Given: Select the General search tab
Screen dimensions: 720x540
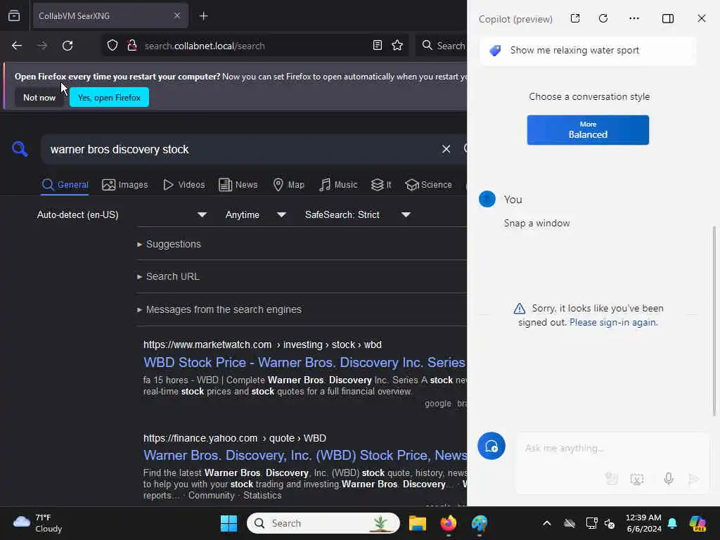Looking at the screenshot, I should [x=65, y=185].
